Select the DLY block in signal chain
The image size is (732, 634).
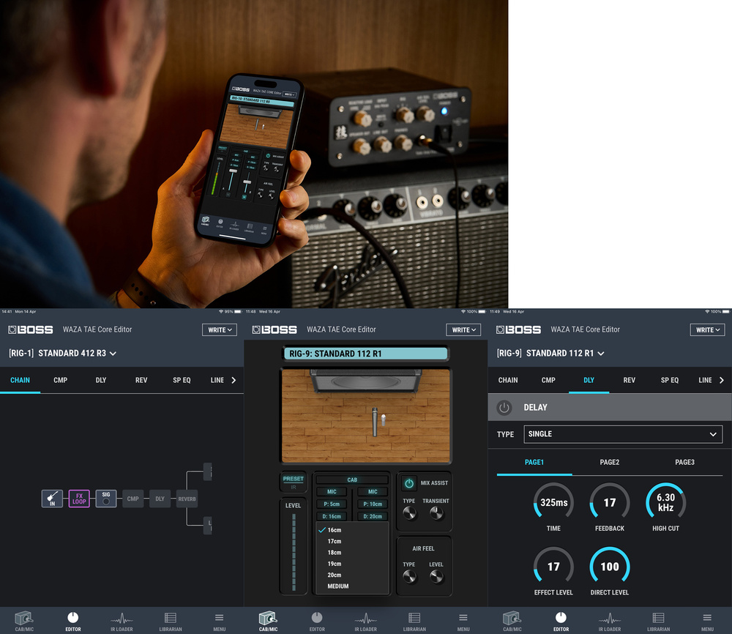point(160,499)
